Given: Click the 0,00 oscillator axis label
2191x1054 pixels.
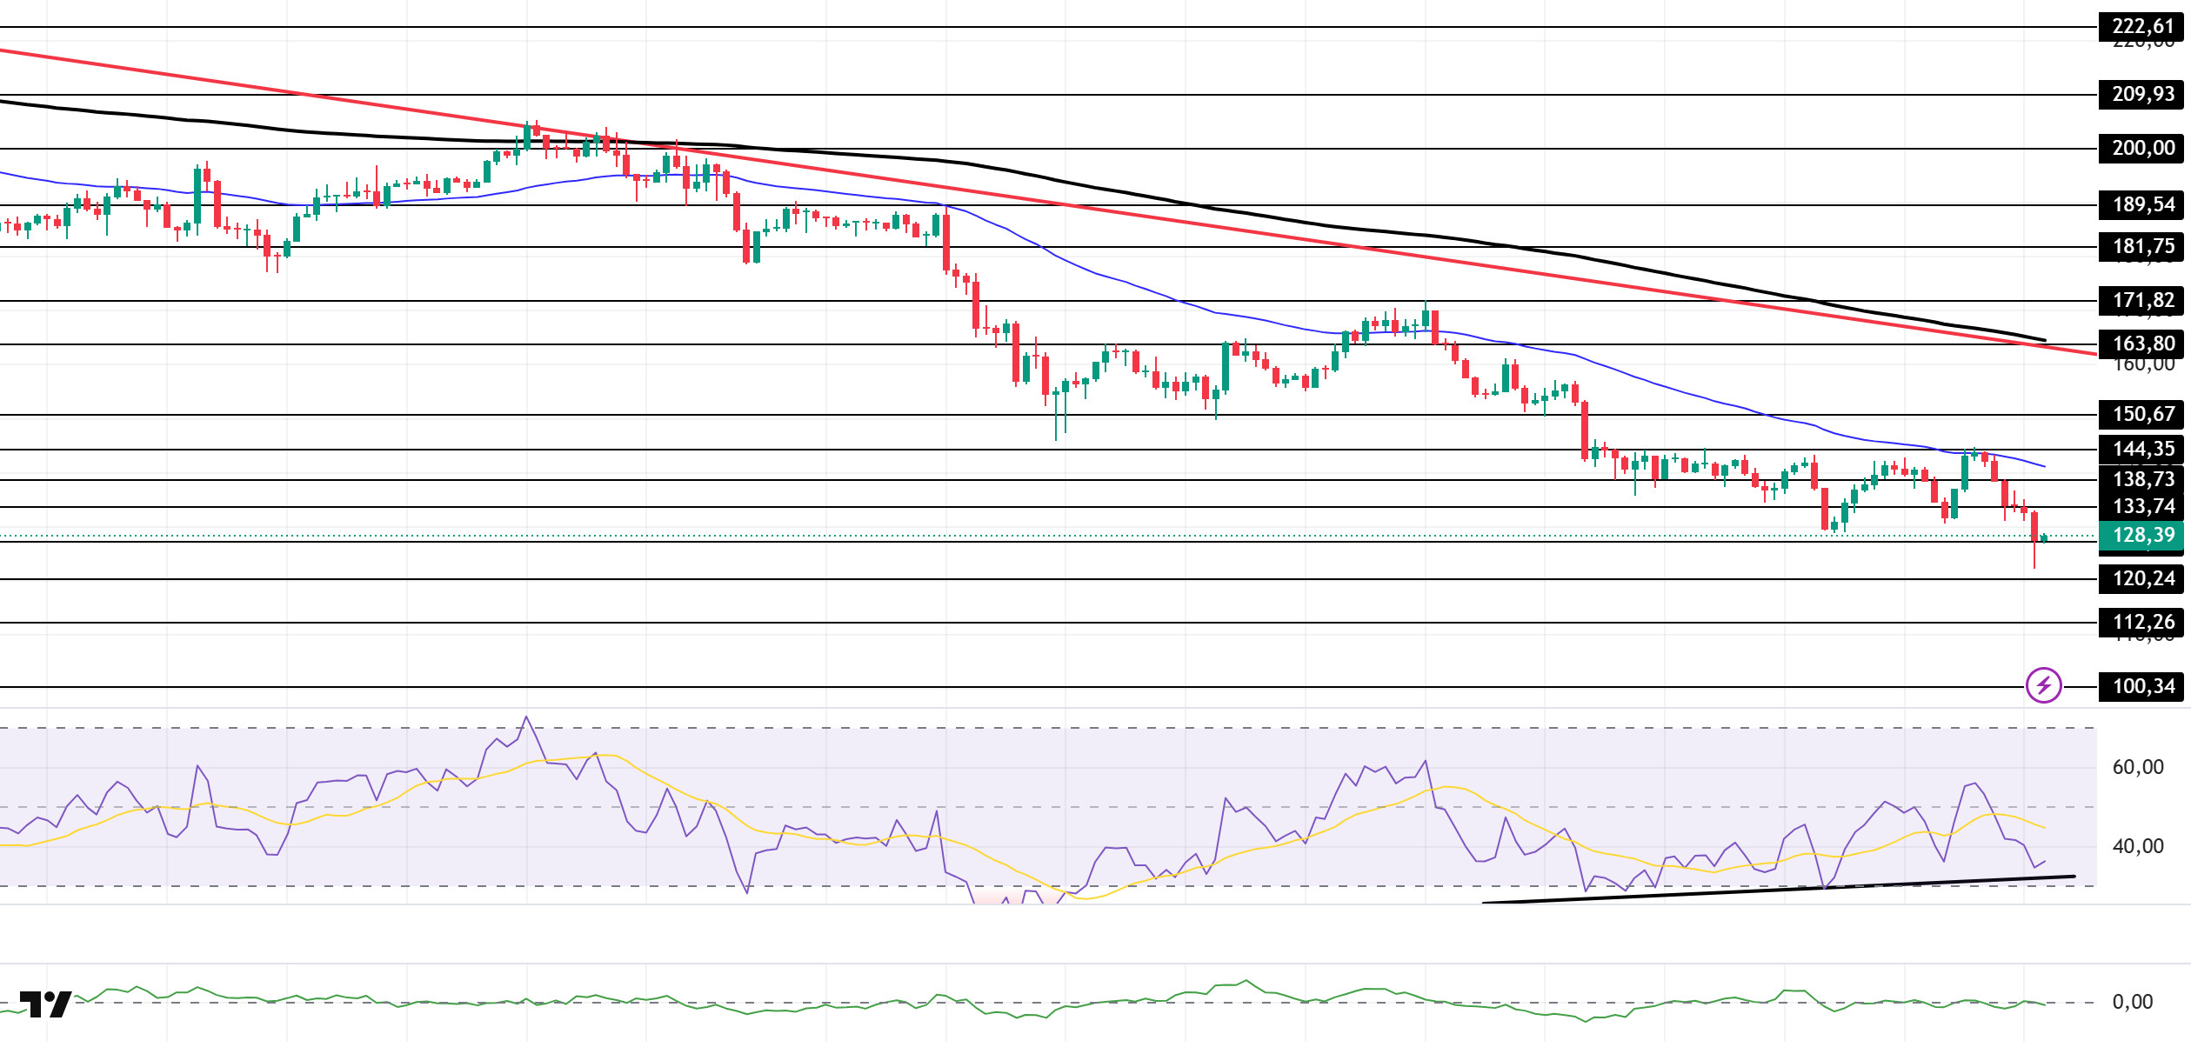Looking at the screenshot, I should (x=2132, y=1002).
